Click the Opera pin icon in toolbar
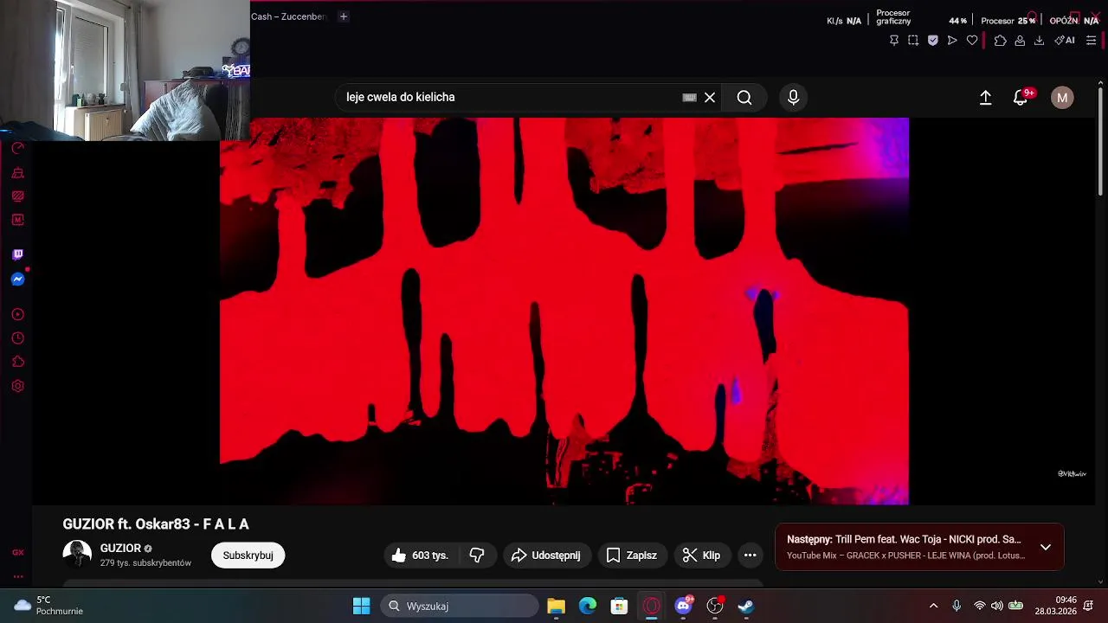Viewport: 1108px width, 623px height. 894,41
